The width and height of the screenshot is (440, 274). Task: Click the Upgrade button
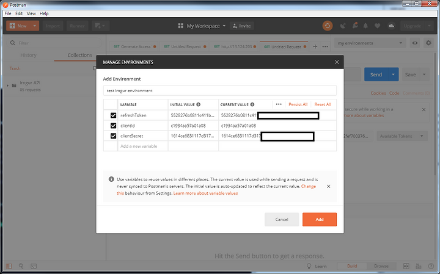coord(413,26)
